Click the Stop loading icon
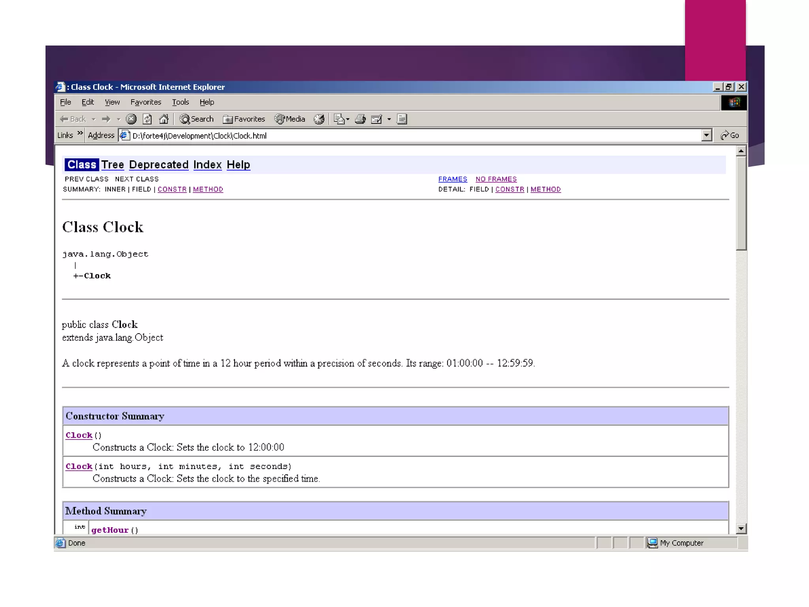Viewport: 809px width, 607px height. point(131,119)
